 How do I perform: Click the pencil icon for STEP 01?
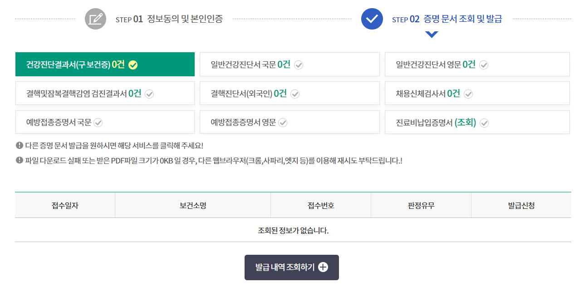click(x=95, y=19)
